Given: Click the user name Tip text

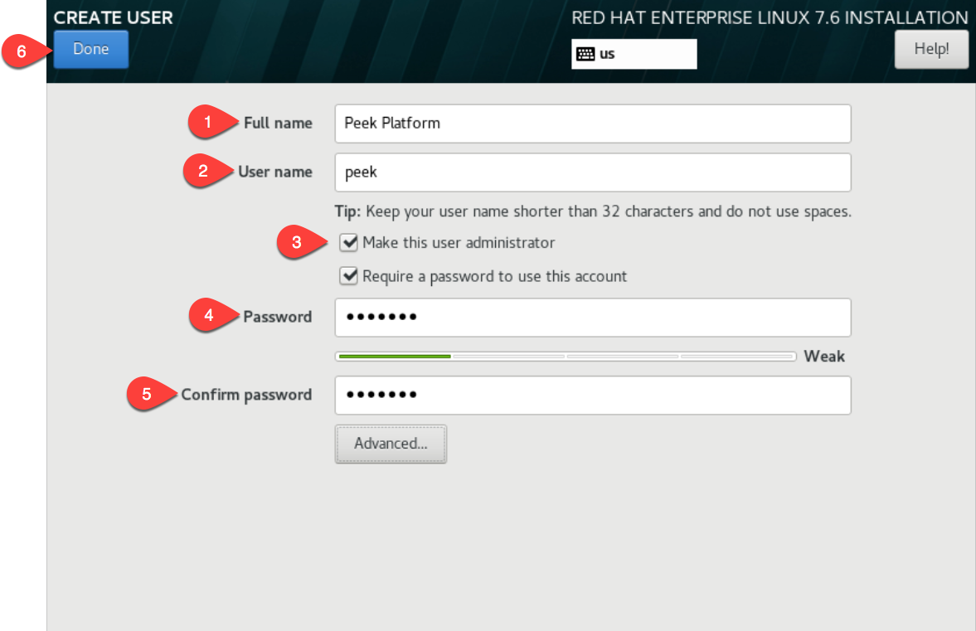Looking at the screenshot, I should pyautogui.click(x=593, y=211).
